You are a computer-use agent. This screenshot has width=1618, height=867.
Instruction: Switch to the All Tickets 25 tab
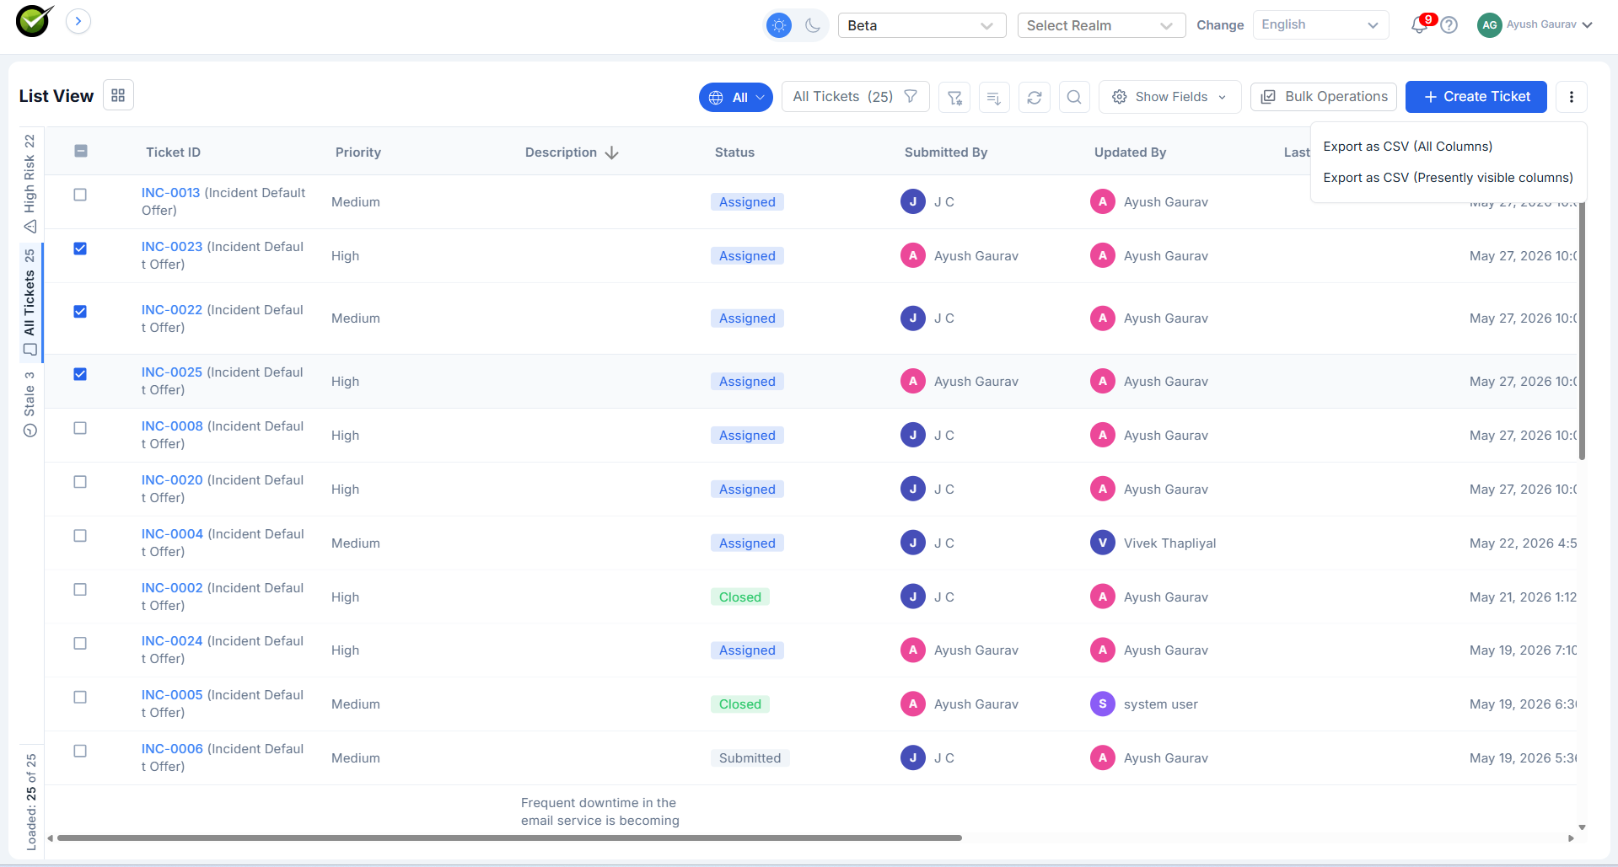30,302
